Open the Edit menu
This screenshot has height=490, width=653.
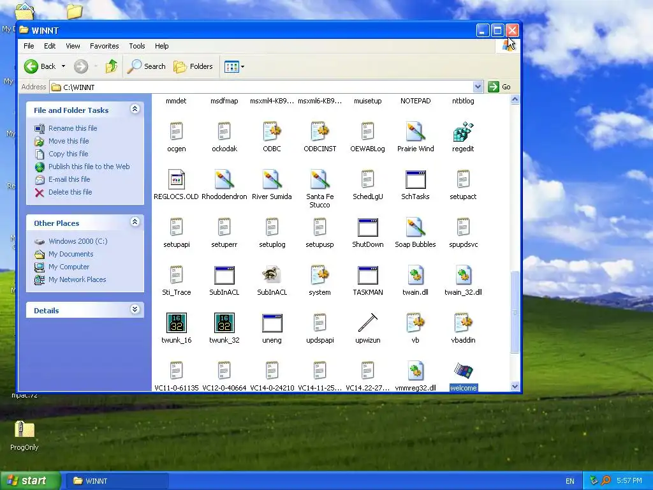pos(50,46)
